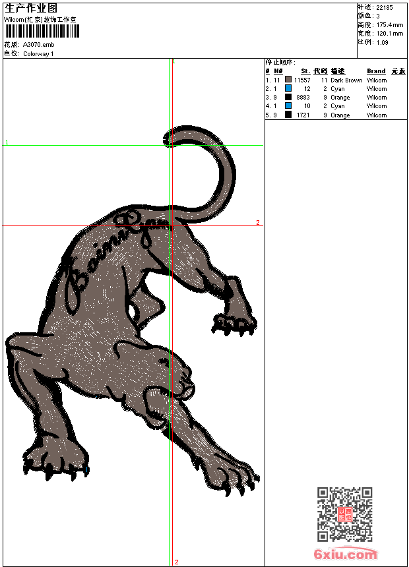This screenshot has height=567, width=409.
Task: Click the panther's curled tail tip
Action: click(170, 138)
